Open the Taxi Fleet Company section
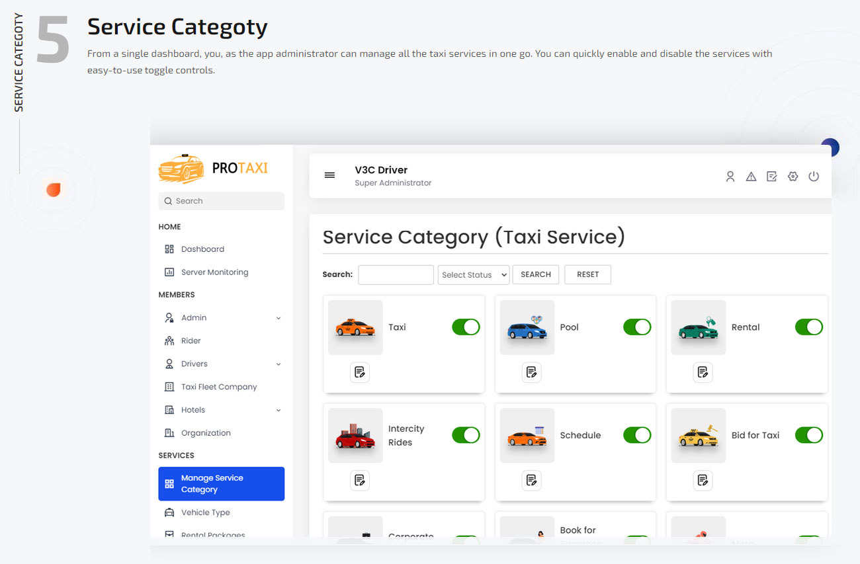 218,386
